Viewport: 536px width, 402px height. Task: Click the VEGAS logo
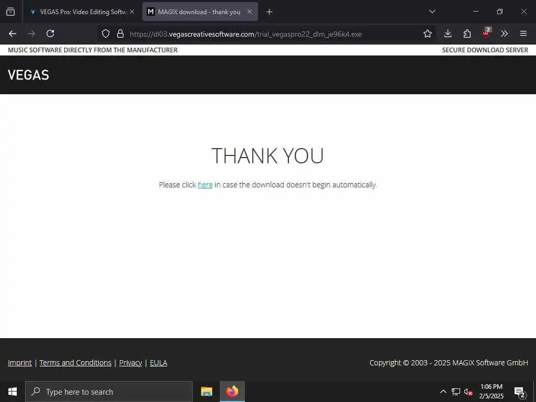28,75
